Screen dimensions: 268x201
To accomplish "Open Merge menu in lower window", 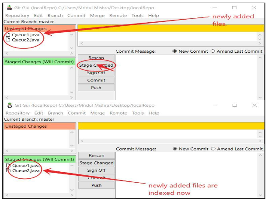I will 97,113.
